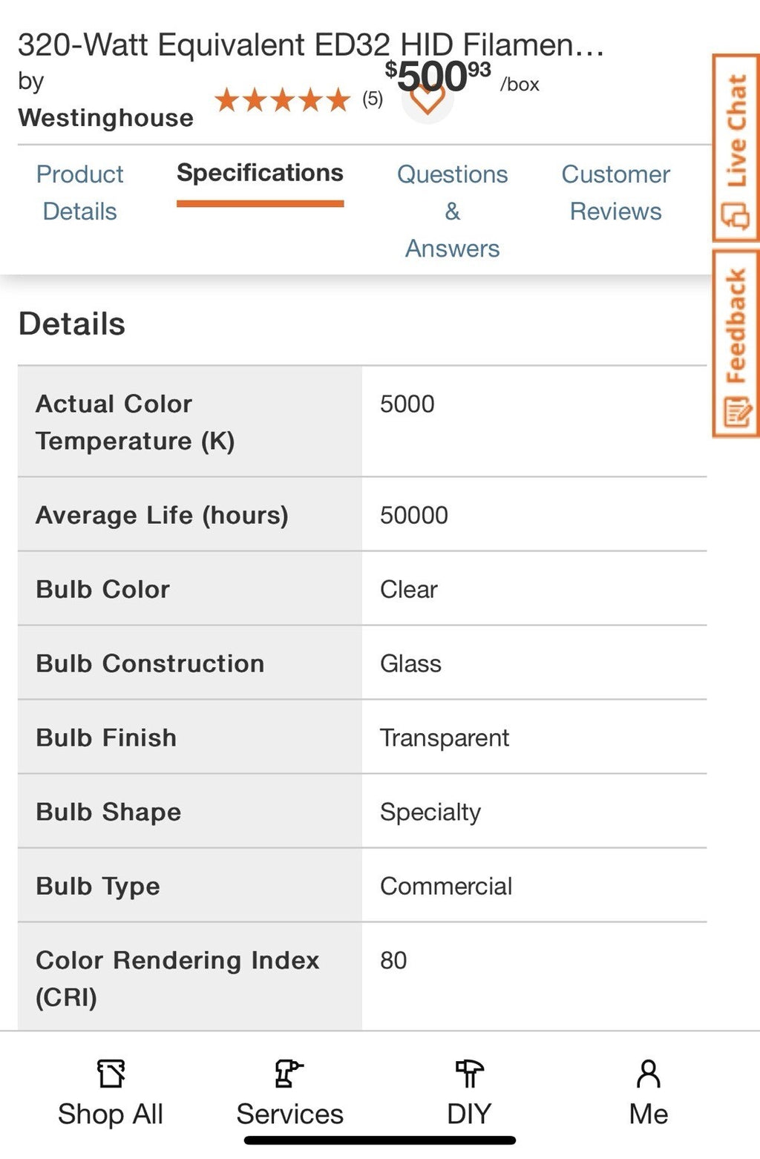Open Services drill icon
The height and width of the screenshot is (1159, 760).
pyautogui.click(x=289, y=1073)
